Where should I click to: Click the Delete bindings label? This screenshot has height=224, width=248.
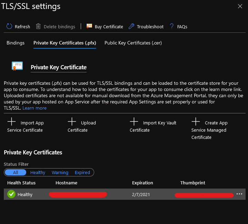[59, 27]
